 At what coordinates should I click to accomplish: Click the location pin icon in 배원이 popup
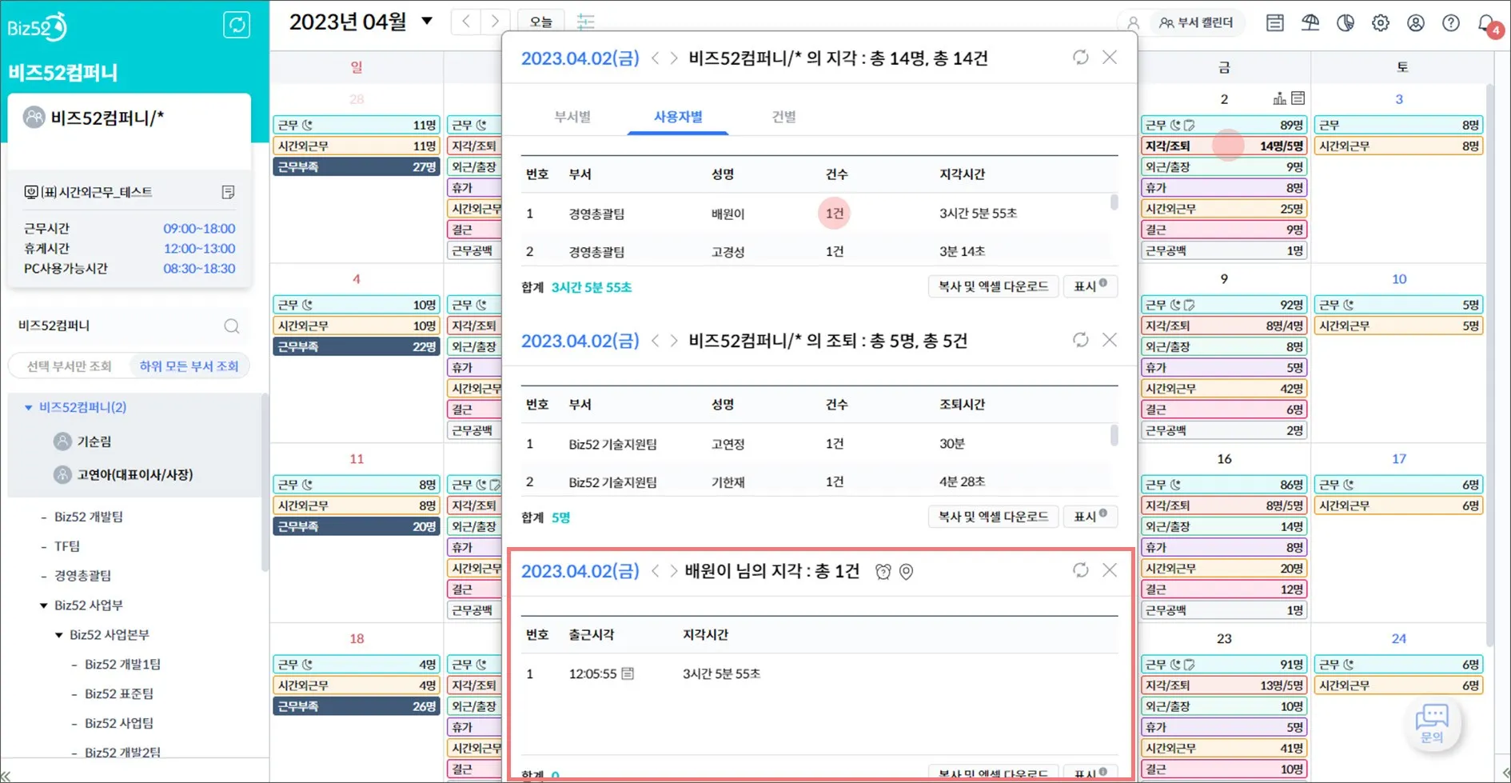[906, 571]
